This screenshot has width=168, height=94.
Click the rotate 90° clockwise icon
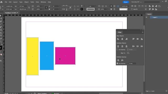pos(64,6)
